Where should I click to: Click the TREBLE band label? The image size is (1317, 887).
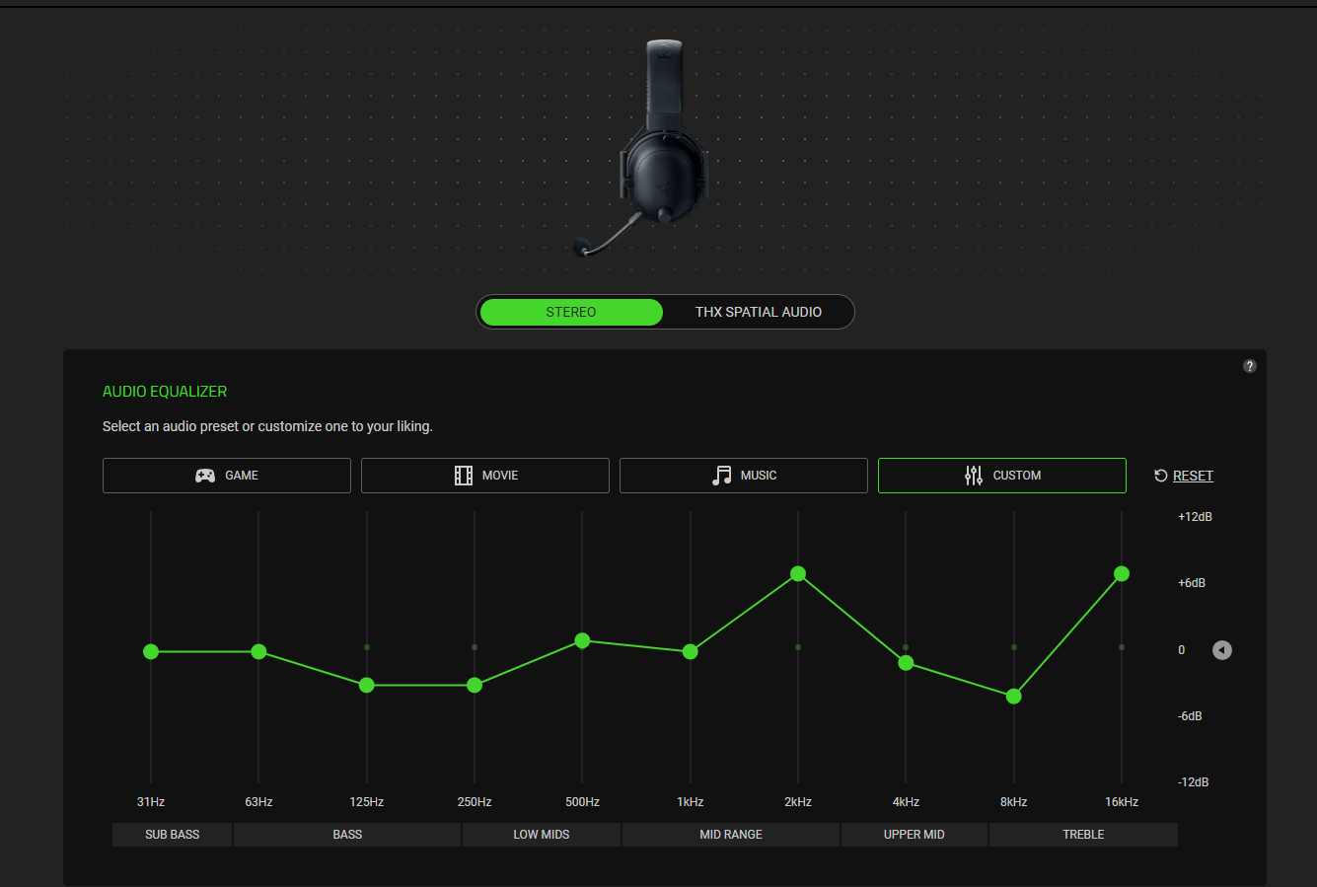pos(1083,835)
